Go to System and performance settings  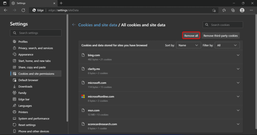[33, 118]
